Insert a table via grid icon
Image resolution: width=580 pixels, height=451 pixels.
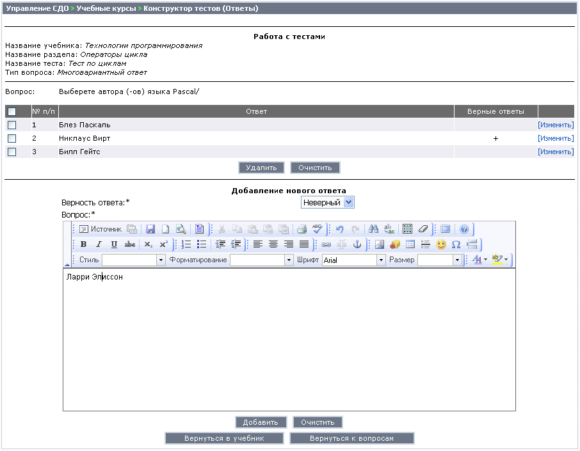(x=410, y=244)
